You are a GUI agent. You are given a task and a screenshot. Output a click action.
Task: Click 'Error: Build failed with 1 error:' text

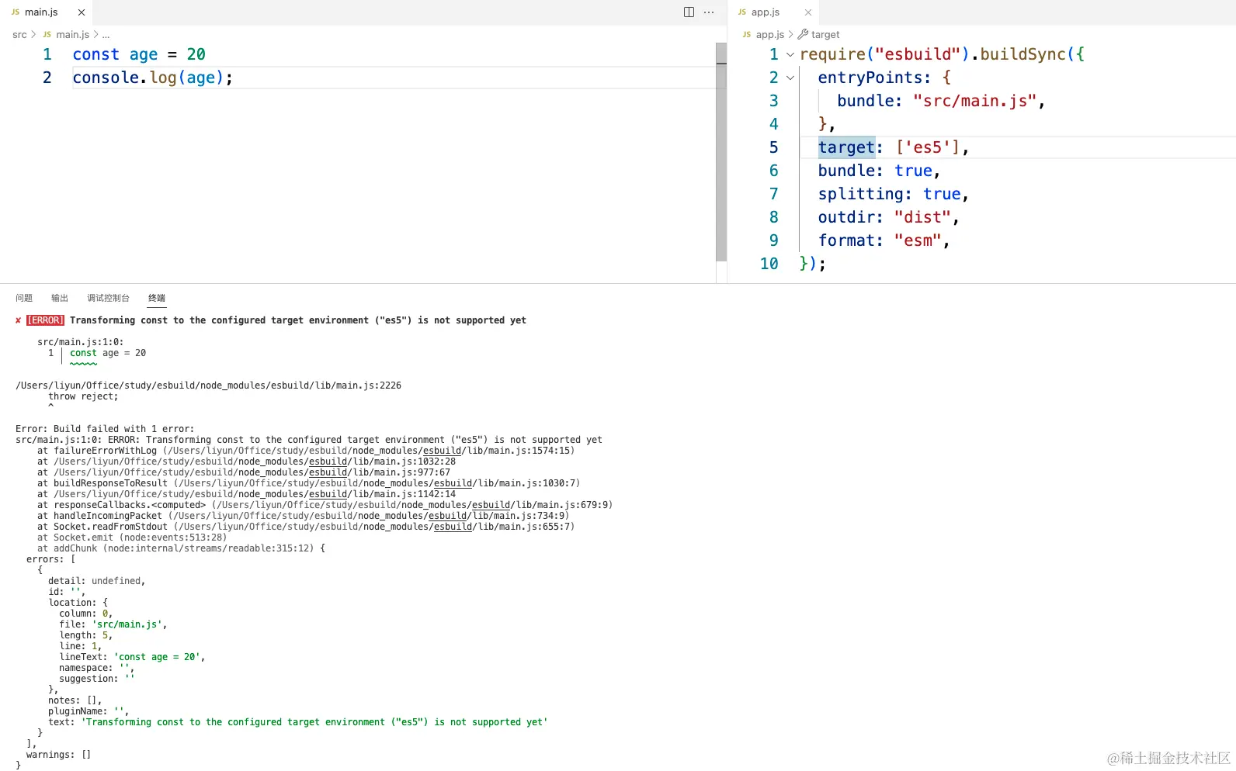[x=105, y=429]
